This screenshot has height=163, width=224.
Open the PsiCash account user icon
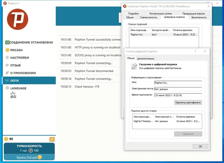click(x=52, y=139)
